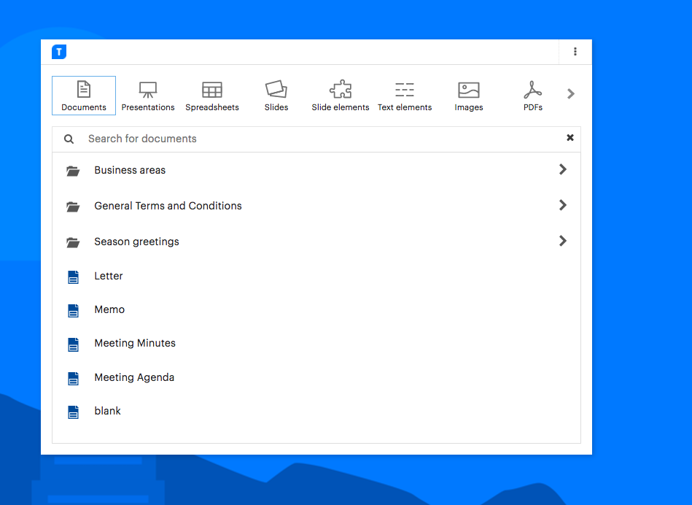
Task: Click the blue T app logo
Action: click(x=59, y=52)
